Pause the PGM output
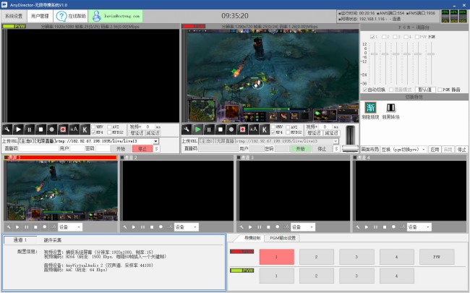The width and height of the screenshot is (470, 293). 209,129
